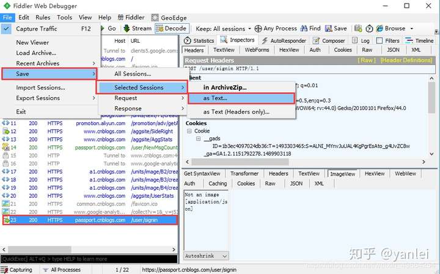Click the QuickExec command input box
This screenshot has width=440, height=274.
(x=89, y=259)
